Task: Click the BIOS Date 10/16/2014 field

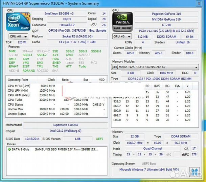Action: (32, 139)
